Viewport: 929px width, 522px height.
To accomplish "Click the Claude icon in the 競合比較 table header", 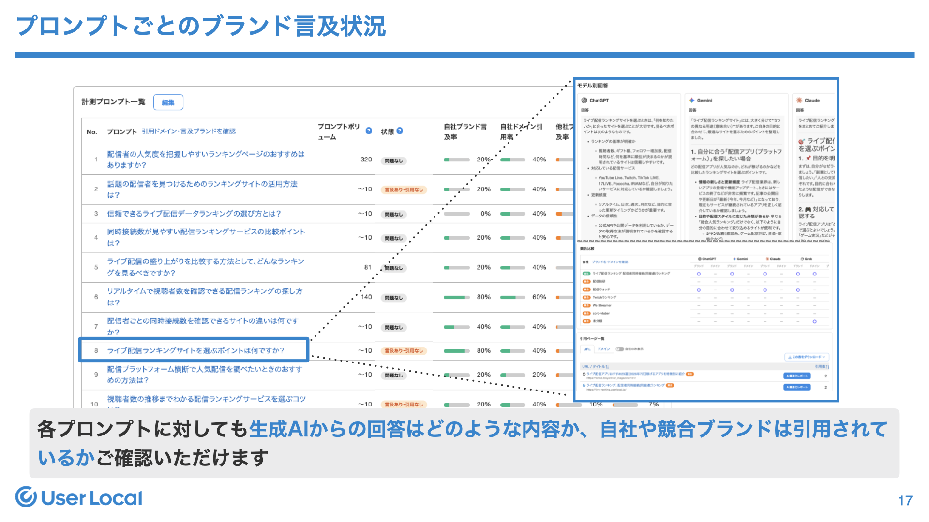I will point(767,259).
